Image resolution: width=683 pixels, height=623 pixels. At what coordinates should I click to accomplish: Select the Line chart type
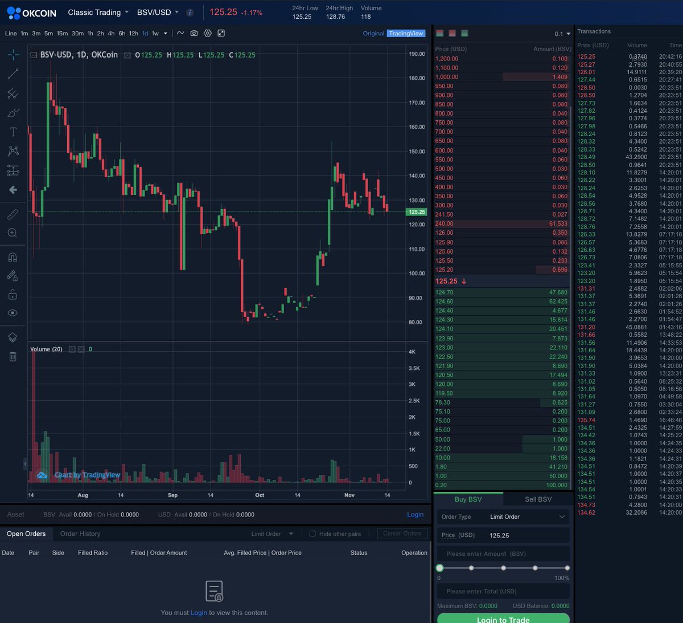11,34
